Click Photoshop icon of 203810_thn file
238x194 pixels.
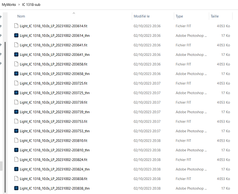click(x=16, y=150)
